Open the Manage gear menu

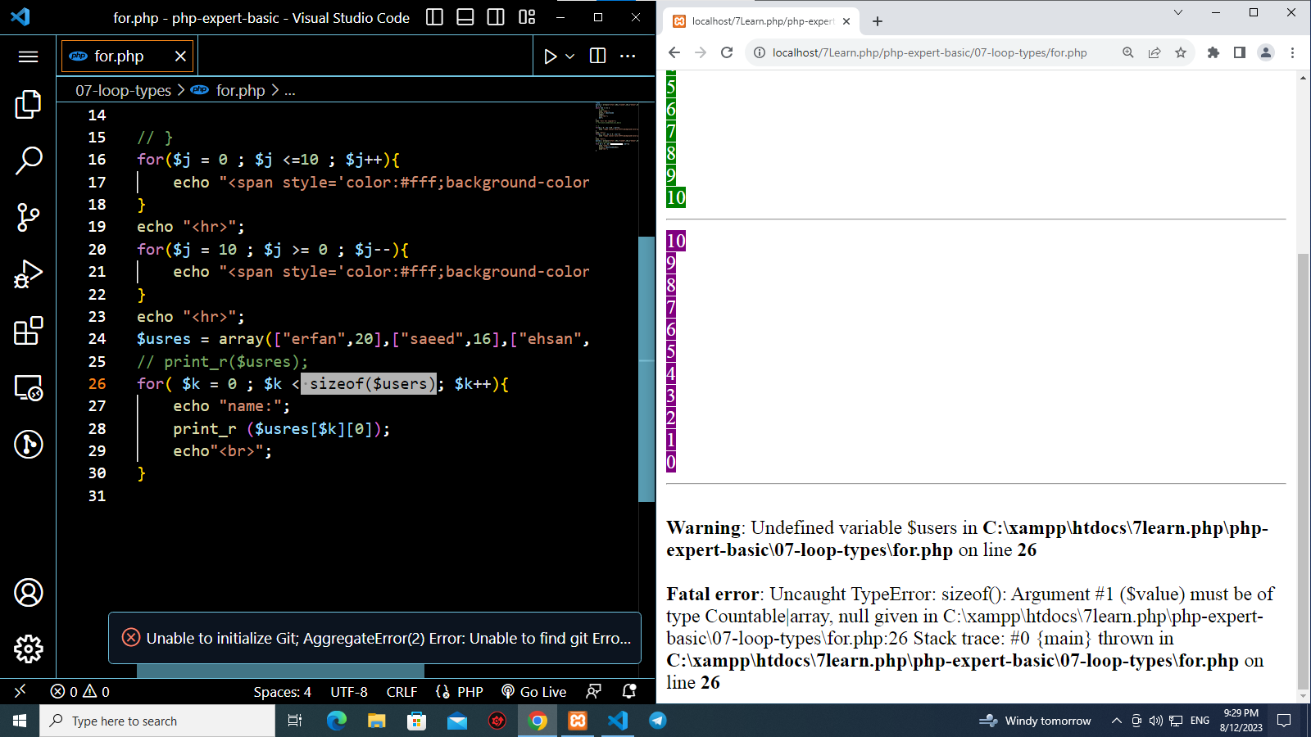28,649
